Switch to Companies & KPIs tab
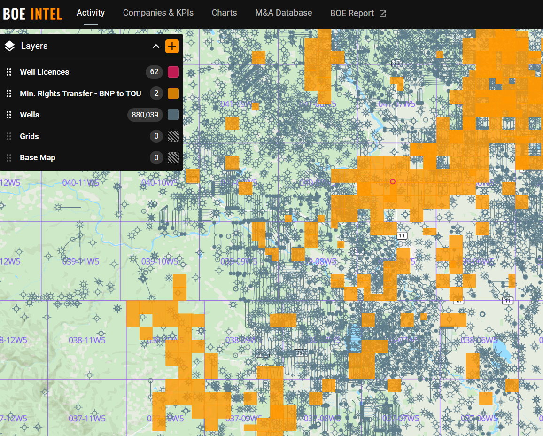Screen dimensions: 543x436 [158, 13]
